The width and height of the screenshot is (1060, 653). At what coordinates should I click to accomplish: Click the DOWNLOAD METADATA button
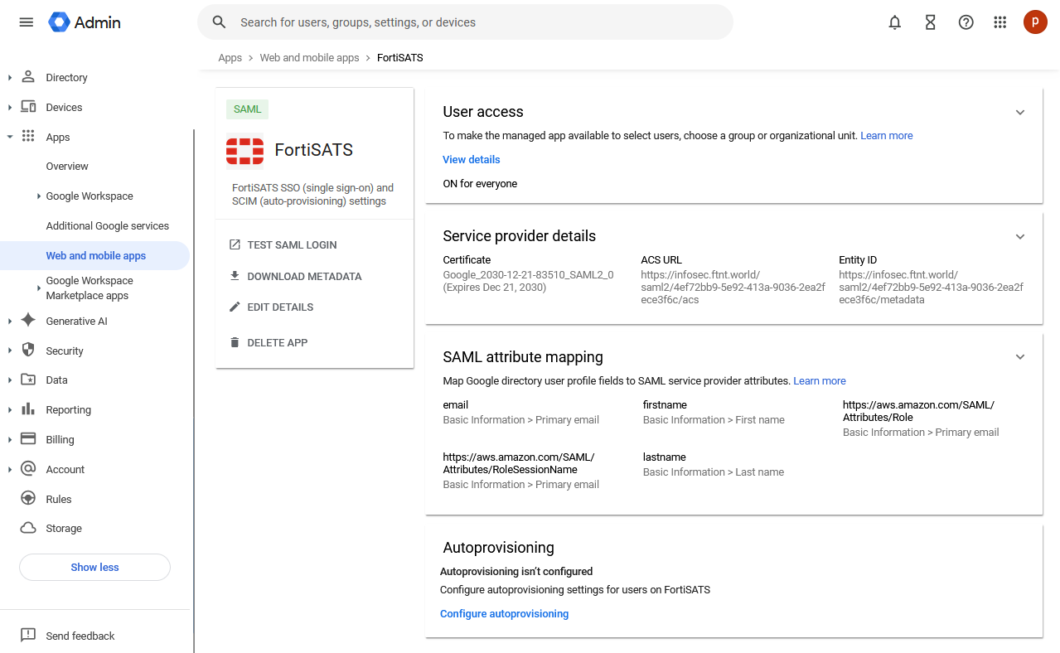click(295, 277)
